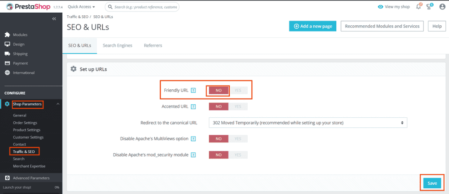Click the Payment card icon

click(7, 63)
